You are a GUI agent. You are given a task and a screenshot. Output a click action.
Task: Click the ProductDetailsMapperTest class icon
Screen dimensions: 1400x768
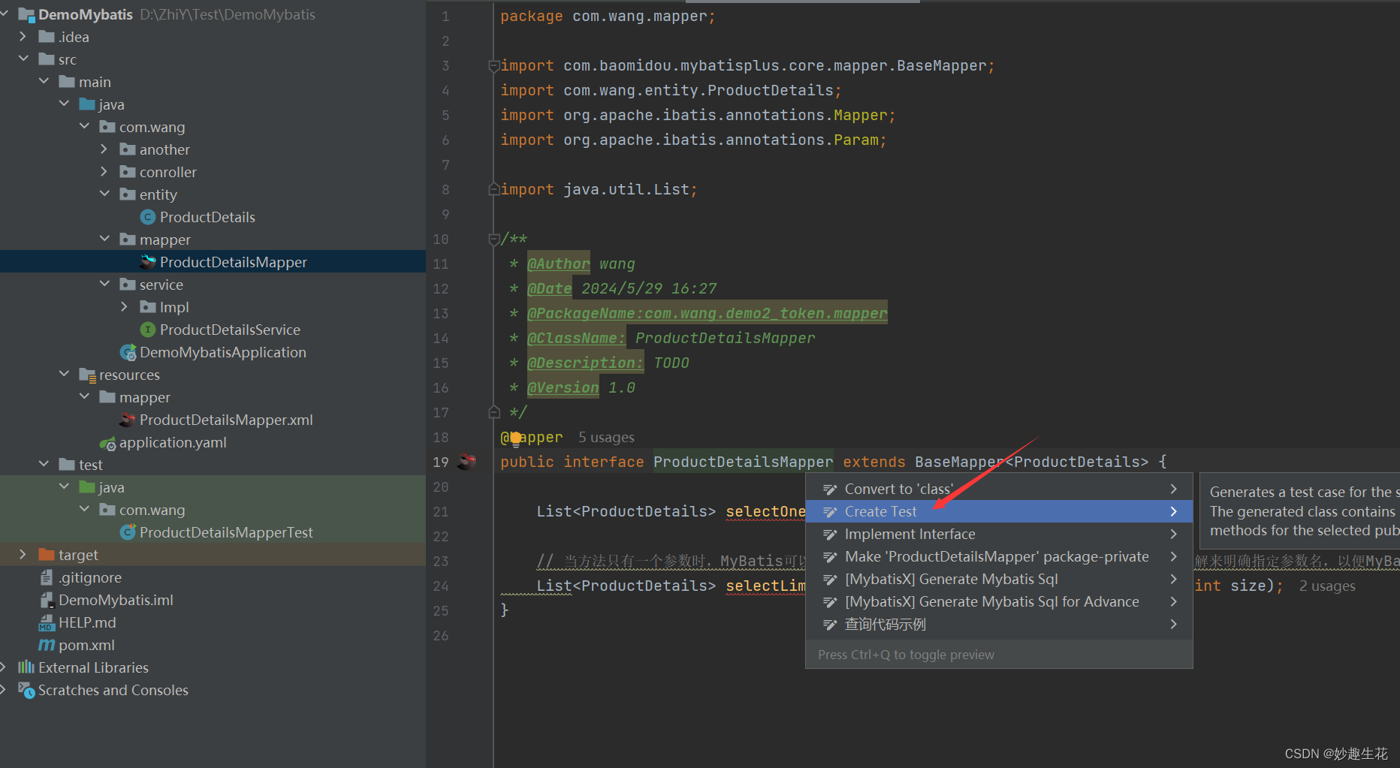coord(128,532)
